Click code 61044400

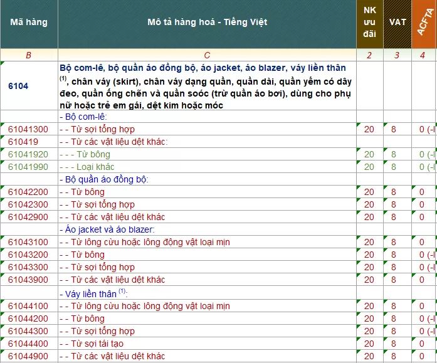tap(28, 344)
